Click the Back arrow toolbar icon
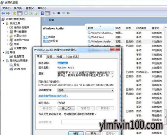This screenshot has width=167, height=135. (x=3, y=13)
